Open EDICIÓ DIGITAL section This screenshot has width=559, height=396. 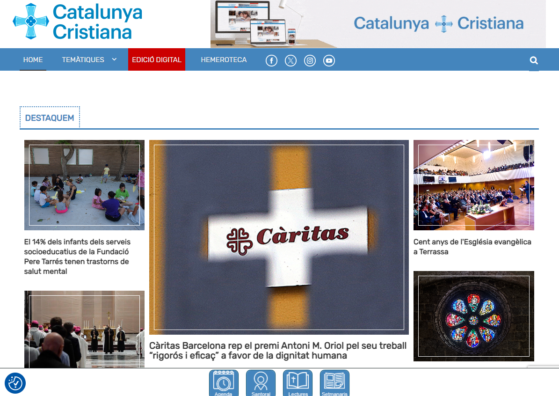pos(157,59)
